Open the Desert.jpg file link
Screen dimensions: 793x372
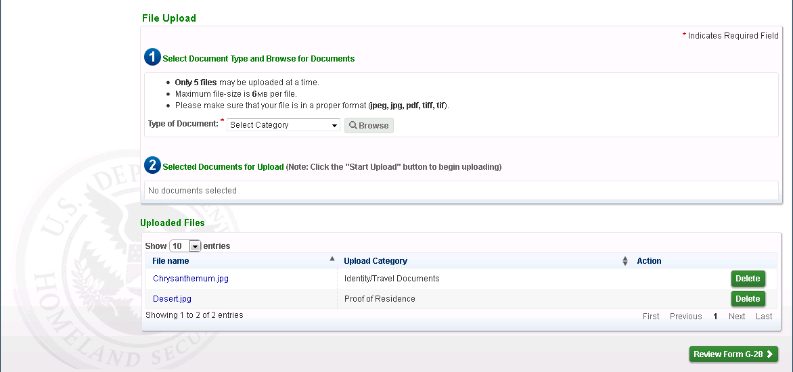click(x=172, y=299)
